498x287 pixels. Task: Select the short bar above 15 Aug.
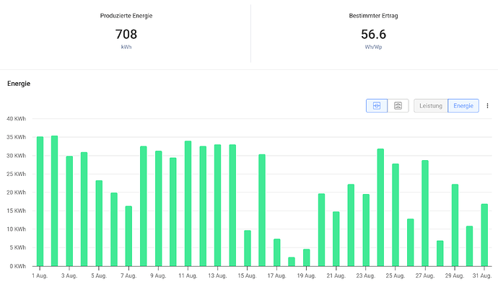coord(248,248)
